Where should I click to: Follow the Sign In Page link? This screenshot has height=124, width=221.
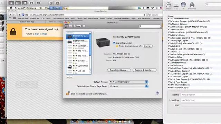(41, 34)
